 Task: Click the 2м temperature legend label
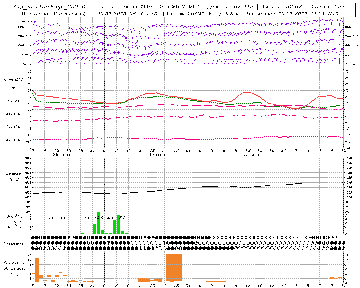(13, 88)
